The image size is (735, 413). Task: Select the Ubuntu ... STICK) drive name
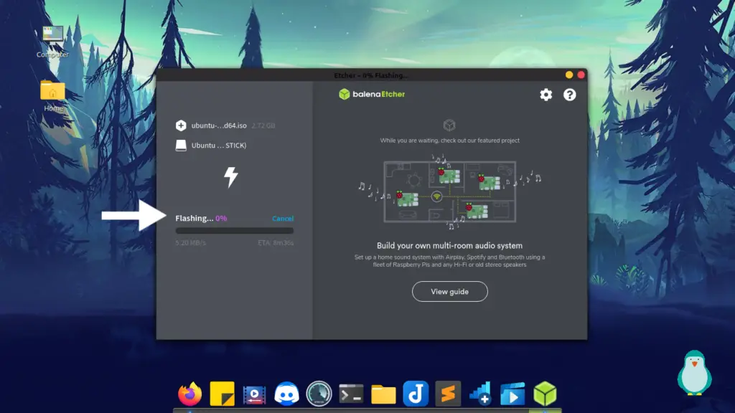click(x=219, y=145)
